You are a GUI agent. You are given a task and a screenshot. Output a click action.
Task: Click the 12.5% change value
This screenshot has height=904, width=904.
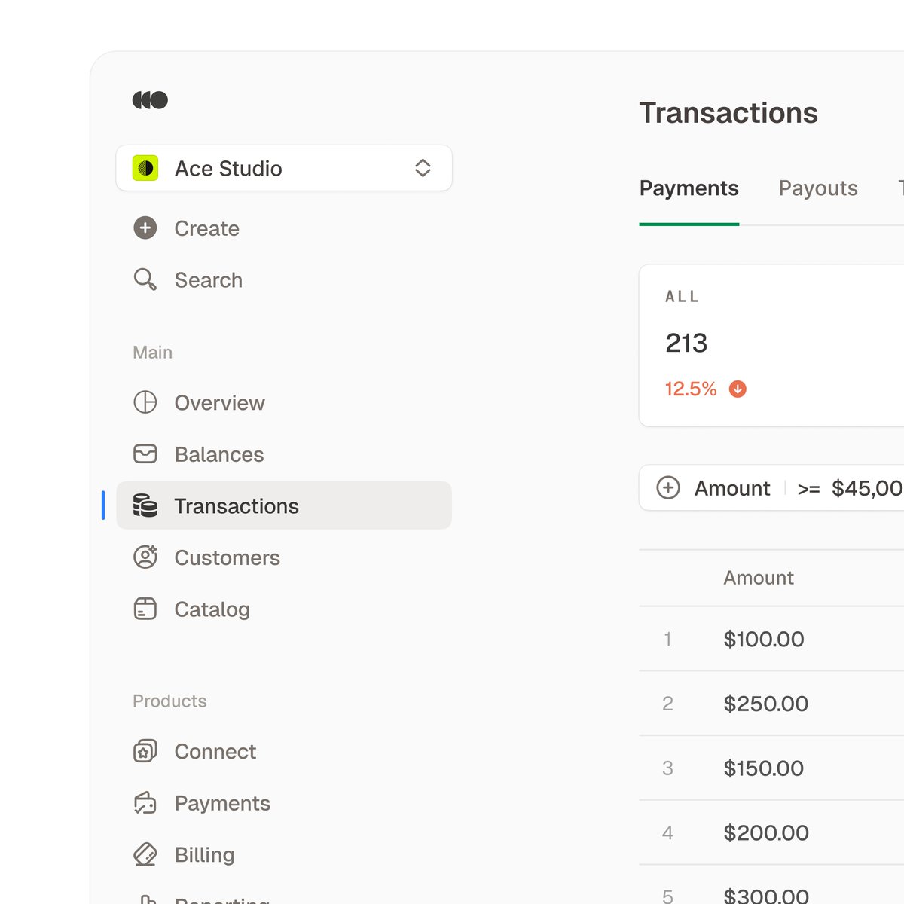691,389
